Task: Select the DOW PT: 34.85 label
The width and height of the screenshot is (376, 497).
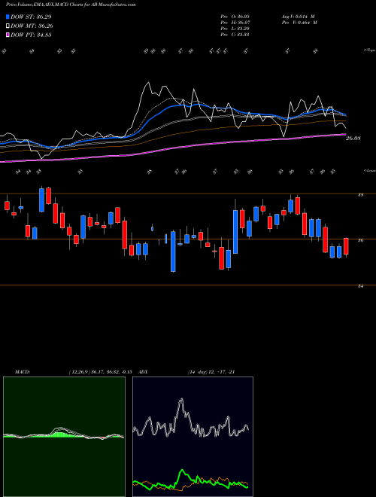Action: pos(31,35)
